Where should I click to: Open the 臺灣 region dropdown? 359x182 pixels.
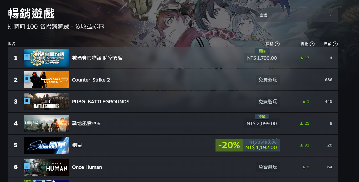297,16
